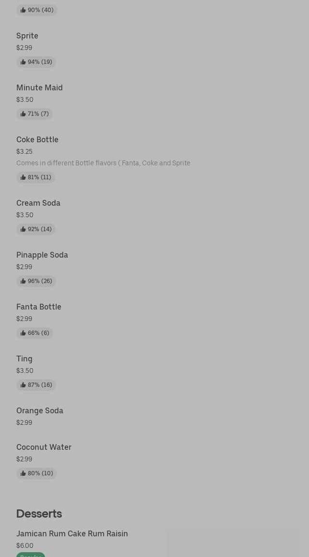Click the Rum Cake thumbnail image
Screen dimensions: 309x557
click(233, 543)
